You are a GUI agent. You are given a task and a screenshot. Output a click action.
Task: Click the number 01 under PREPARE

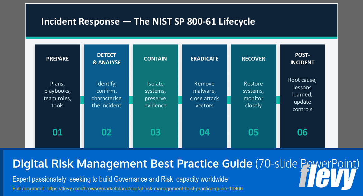[57, 132]
